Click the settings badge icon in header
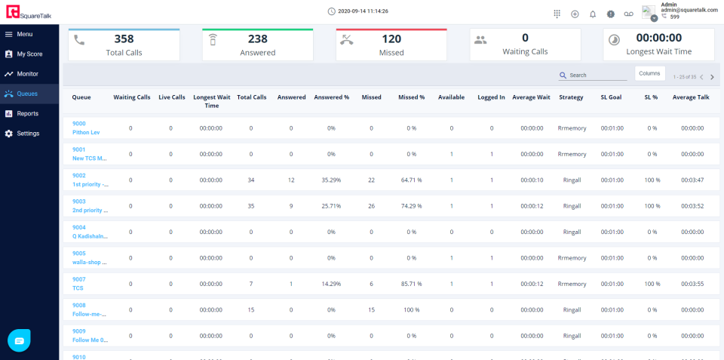724x360 pixels. pyautogui.click(x=611, y=14)
